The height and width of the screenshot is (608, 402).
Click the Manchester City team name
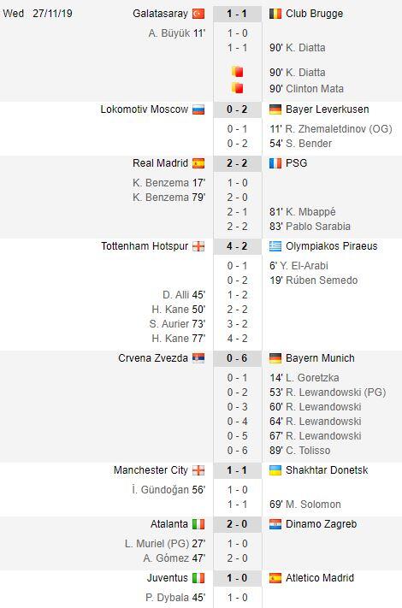point(151,470)
